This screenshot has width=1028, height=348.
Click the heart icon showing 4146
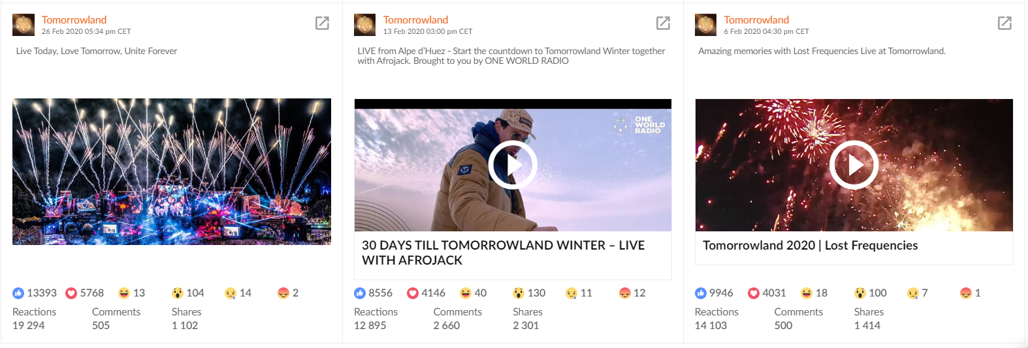click(413, 293)
